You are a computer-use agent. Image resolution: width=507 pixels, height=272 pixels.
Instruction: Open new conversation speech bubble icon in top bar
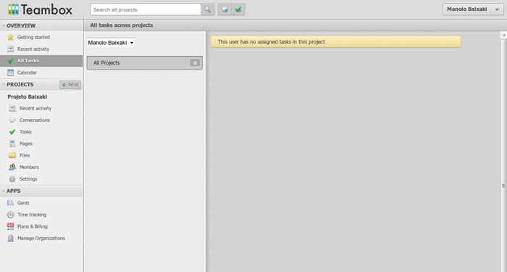pyautogui.click(x=225, y=9)
